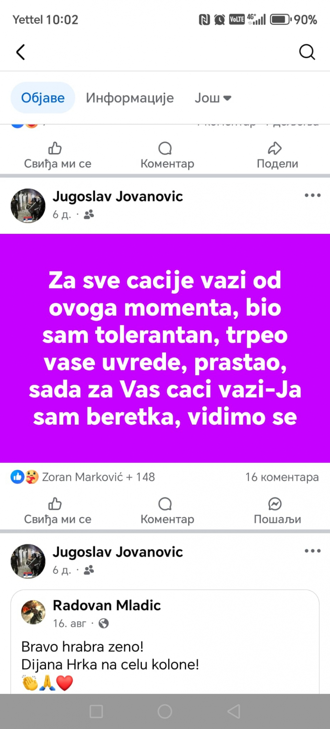Tap the back arrow icon
Image resolution: width=330 pixels, height=729 pixels.
21,52
